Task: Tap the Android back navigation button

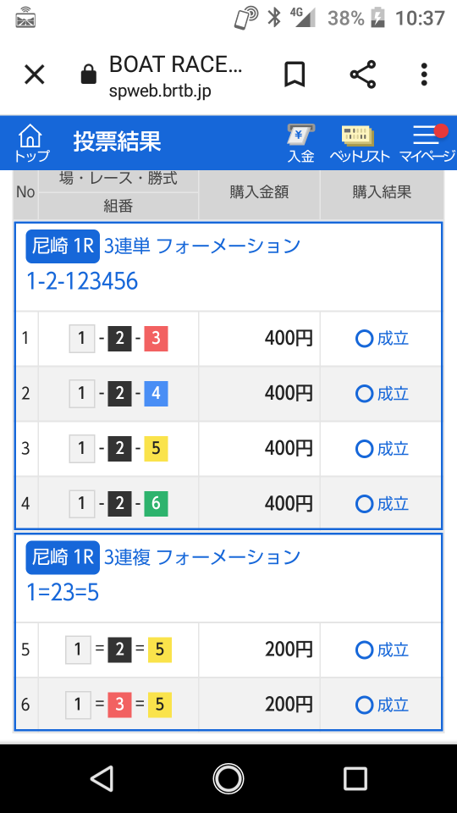Action: point(102,778)
